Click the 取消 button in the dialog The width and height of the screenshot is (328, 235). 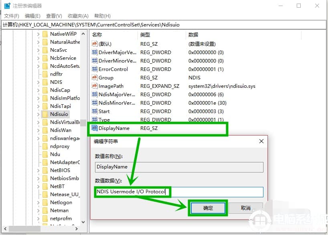click(x=245, y=208)
